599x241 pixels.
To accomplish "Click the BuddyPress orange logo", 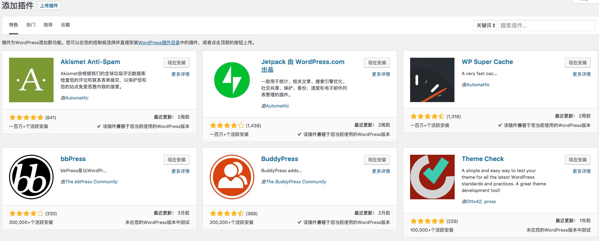I will pyautogui.click(x=232, y=177).
